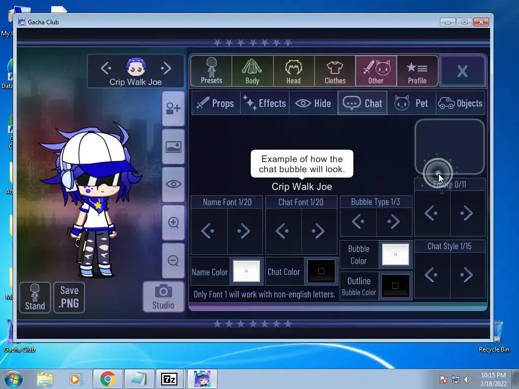Toggle the eye visibility icon
This screenshot has width=519, height=389.
pos(173,184)
